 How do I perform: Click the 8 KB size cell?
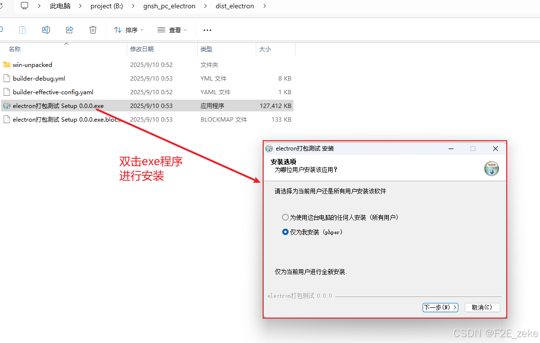(x=285, y=79)
